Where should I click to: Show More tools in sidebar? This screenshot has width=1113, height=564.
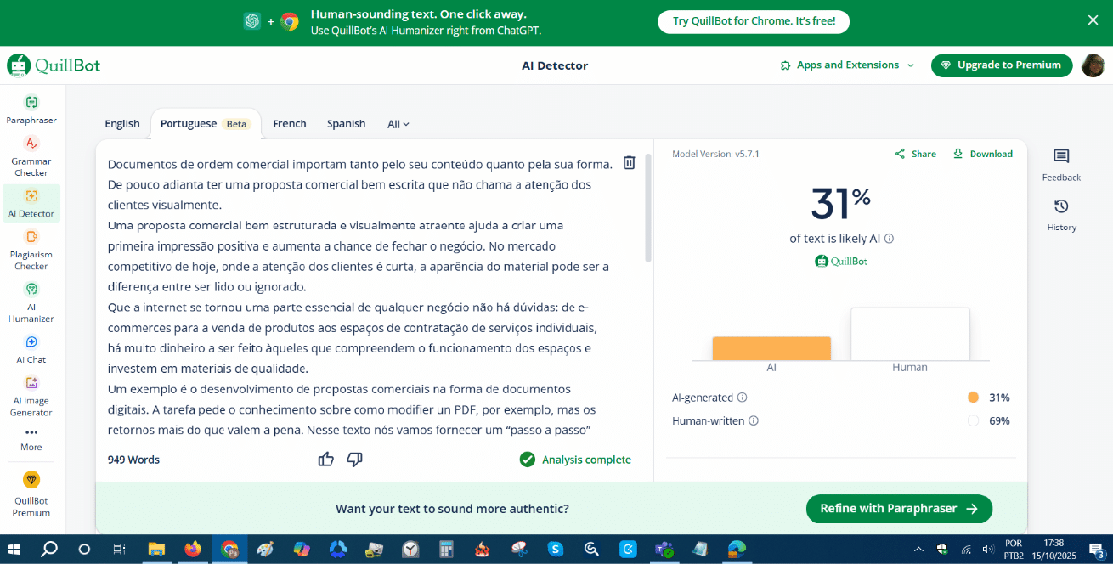(31, 437)
